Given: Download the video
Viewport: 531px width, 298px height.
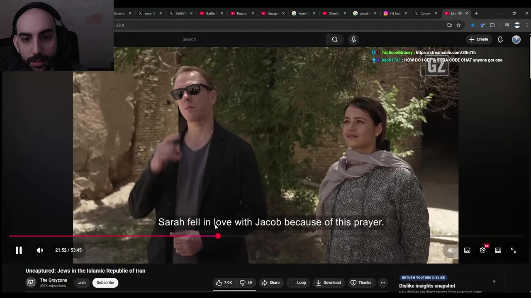Looking at the screenshot, I should coord(328,283).
